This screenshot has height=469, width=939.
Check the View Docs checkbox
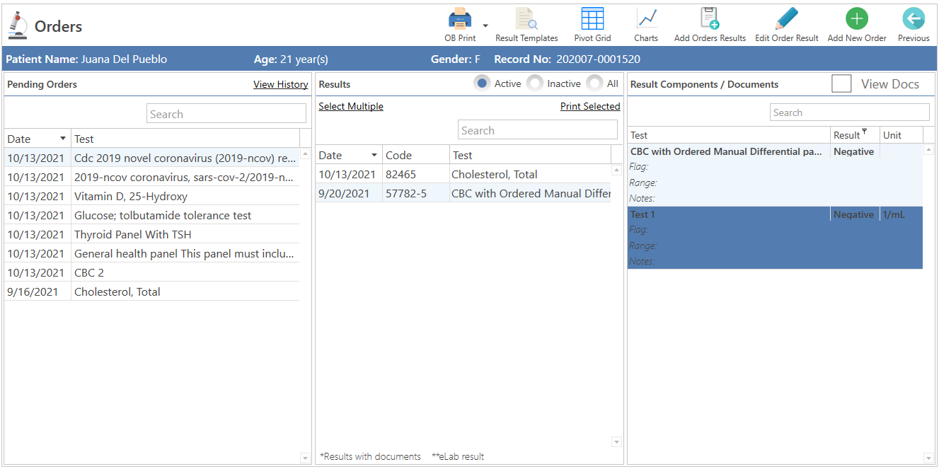click(x=841, y=83)
